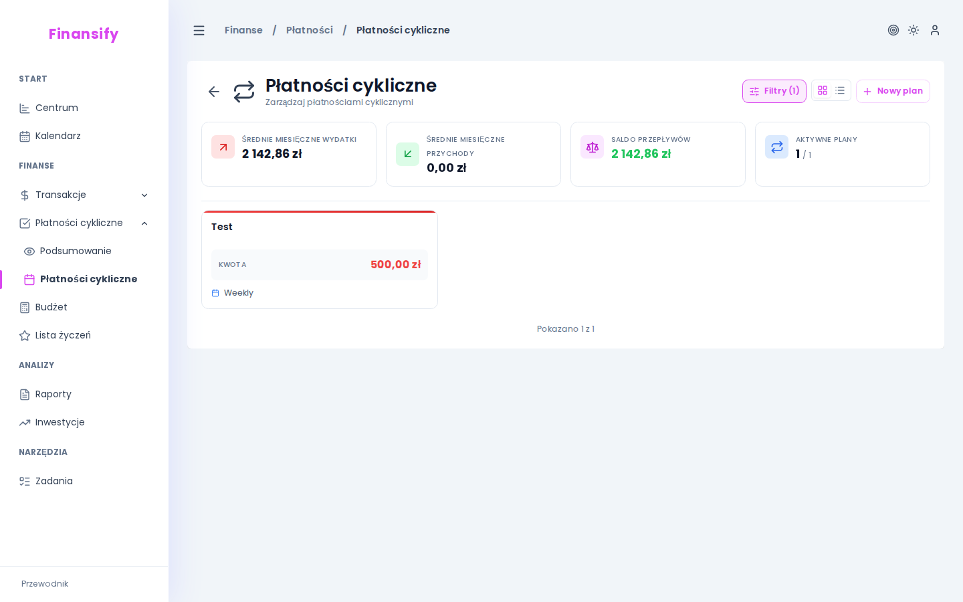Navigate to Finanse breadcrumb

[x=243, y=30]
